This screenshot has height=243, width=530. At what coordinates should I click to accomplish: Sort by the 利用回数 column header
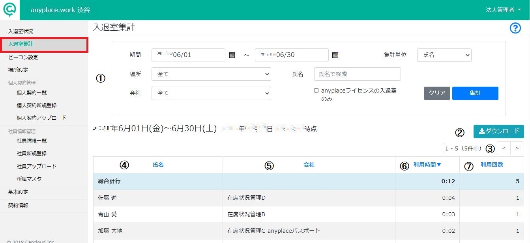[x=492, y=165]
